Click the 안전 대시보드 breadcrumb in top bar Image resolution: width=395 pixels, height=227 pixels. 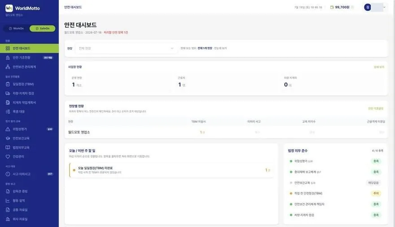pos(73,7)
